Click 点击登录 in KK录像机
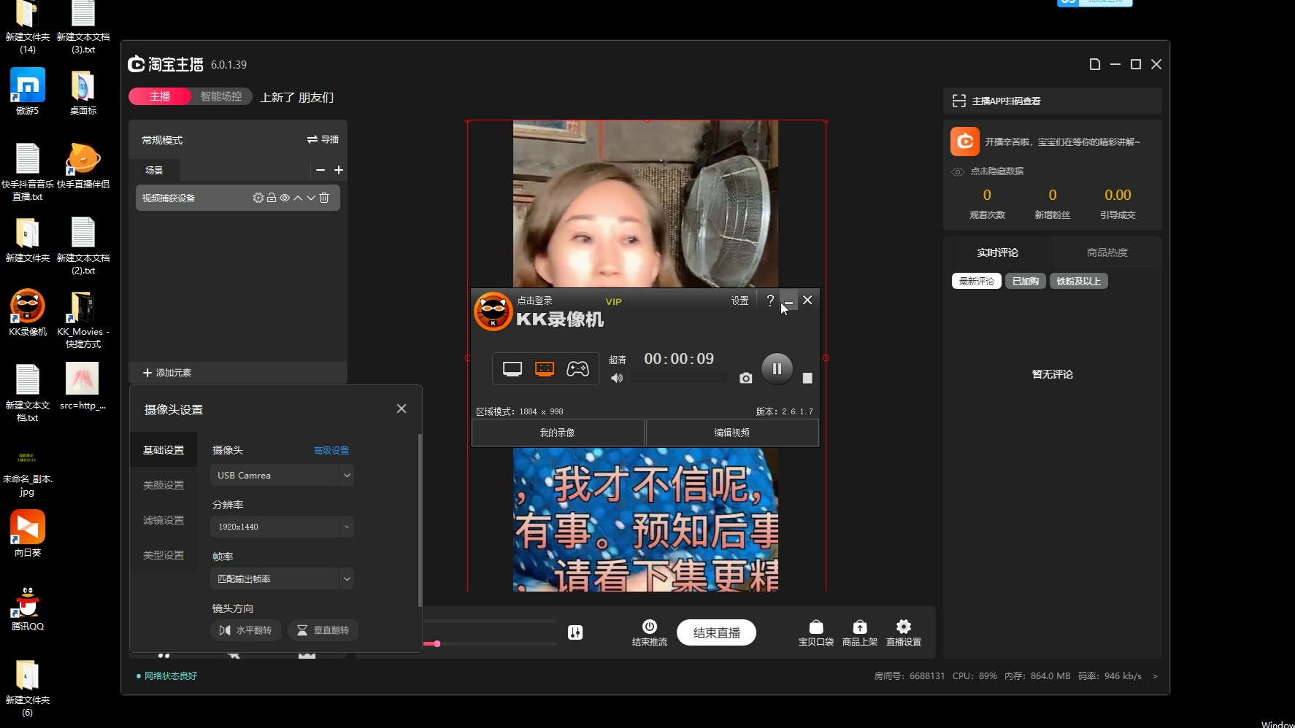This screenshot has height=728, width=1295. [534, 301]
